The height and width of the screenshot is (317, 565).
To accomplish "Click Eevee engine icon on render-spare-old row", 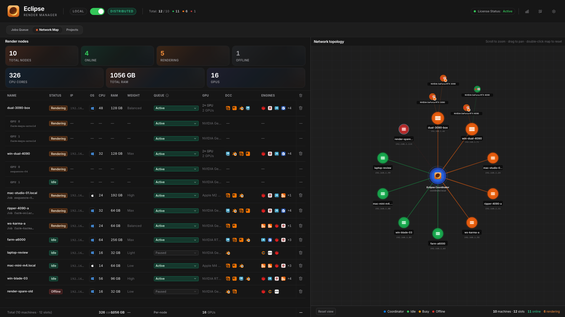I will coord(277,291).
